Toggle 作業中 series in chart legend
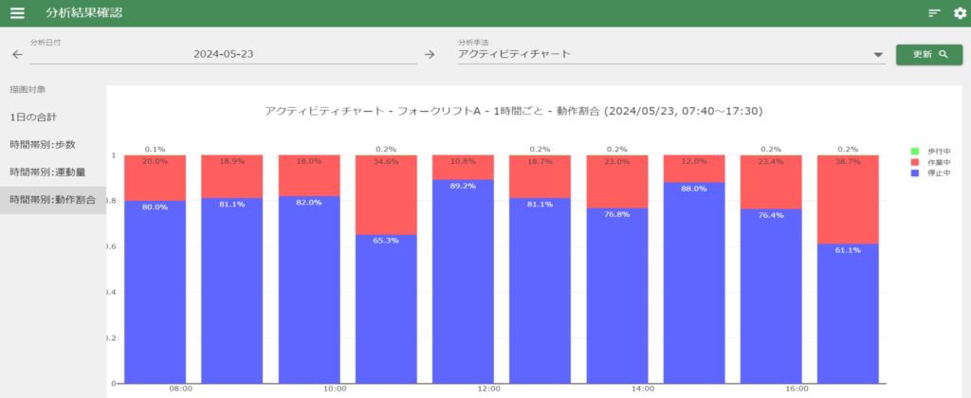 932,160
